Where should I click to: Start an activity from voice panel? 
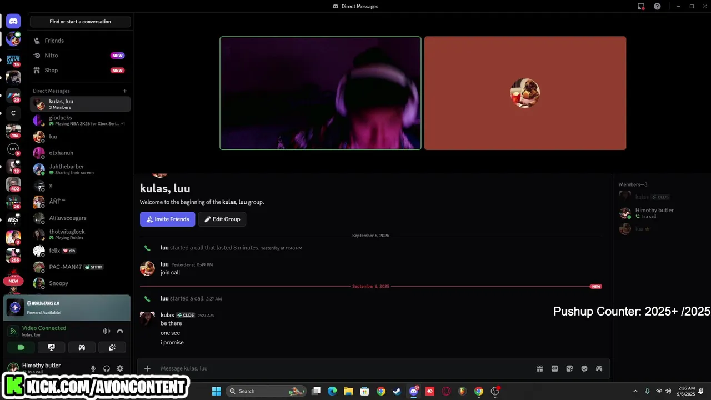click(x=82, y=347)
